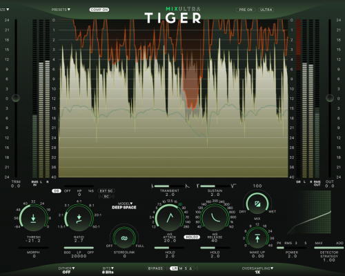345x276 pixels.
Task: Toggle the DS de-esser switch
Action: [57, 191]
